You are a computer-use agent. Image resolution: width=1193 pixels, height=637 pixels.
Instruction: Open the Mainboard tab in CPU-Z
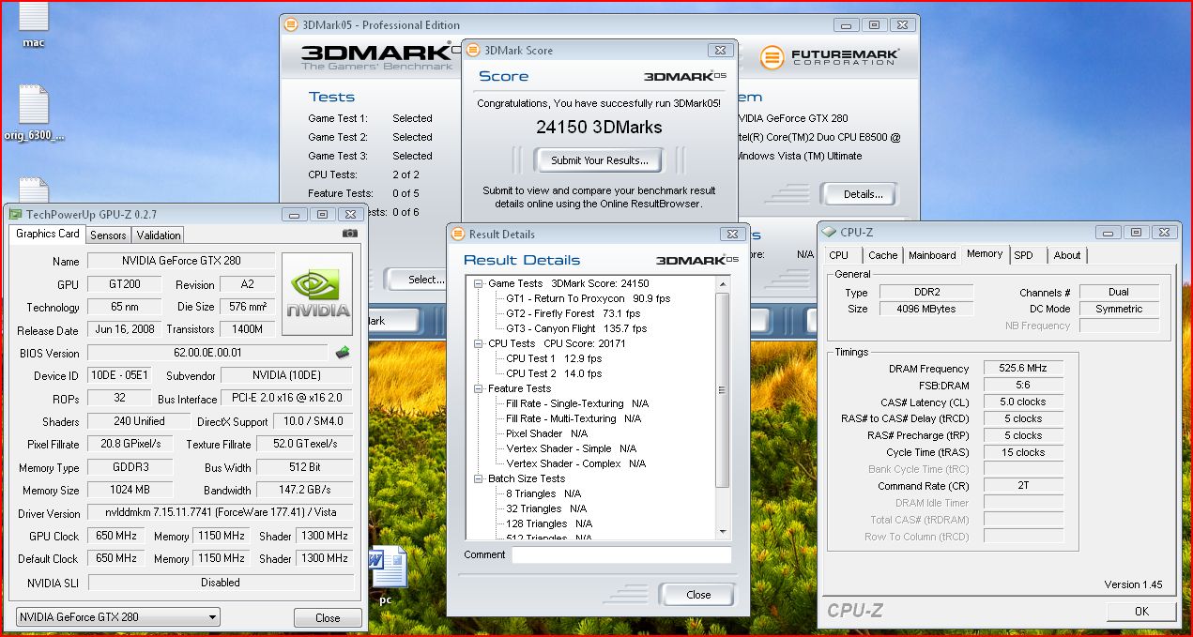(x=932, y=255)
